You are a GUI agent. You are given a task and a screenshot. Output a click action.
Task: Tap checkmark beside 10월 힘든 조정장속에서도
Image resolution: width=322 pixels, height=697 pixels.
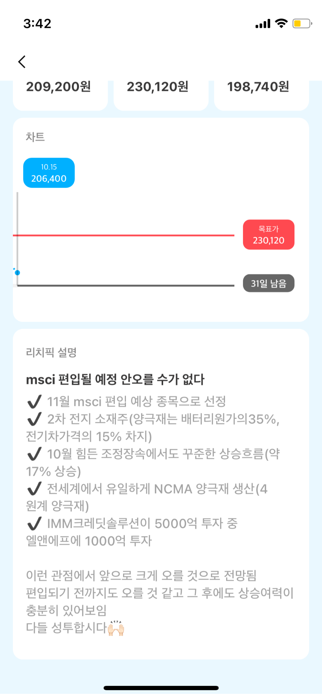(x=34, y=454)
